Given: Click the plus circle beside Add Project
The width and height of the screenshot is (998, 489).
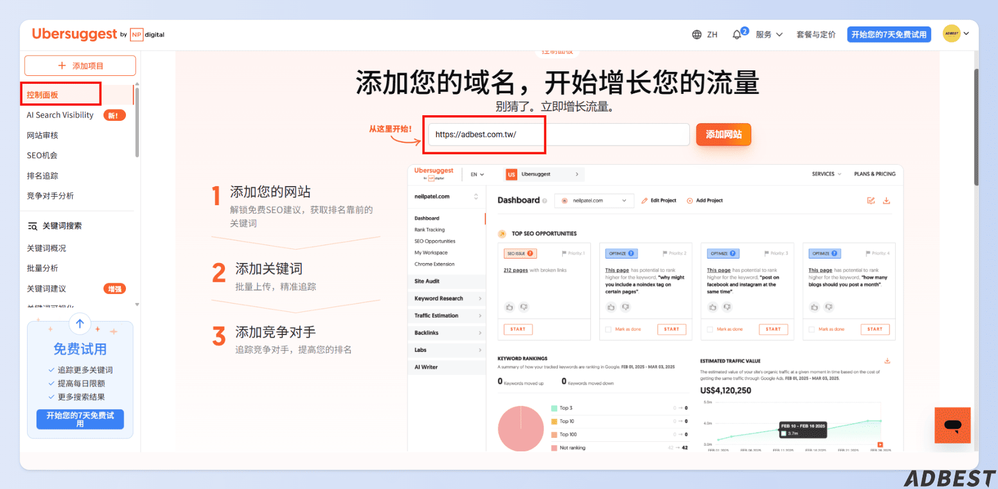Looking at the screenshot, I should [x=690, y=201].
